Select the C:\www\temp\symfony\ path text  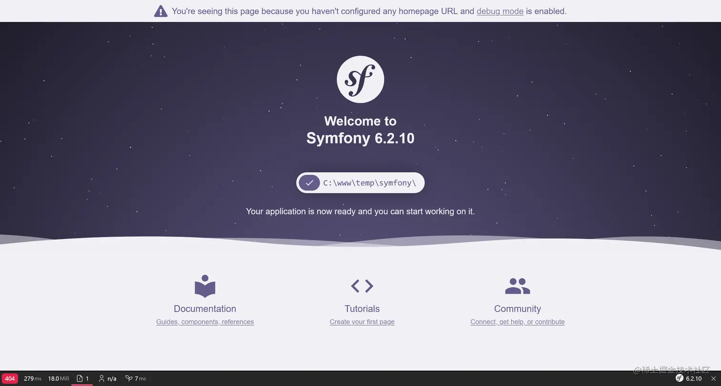(x=370, y=183)
